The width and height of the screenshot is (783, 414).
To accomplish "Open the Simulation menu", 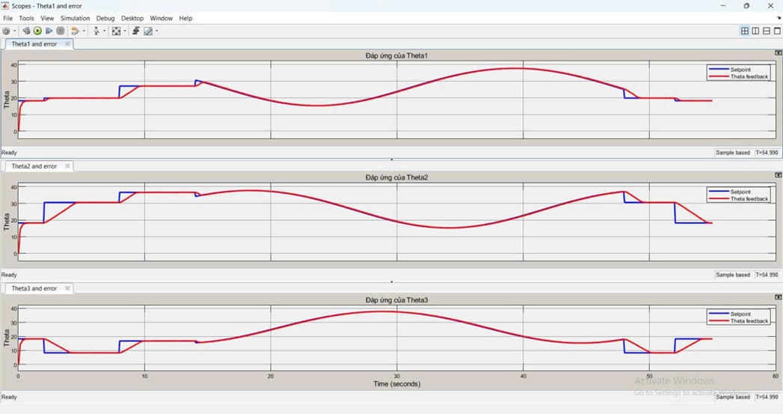I will pos(75,18).
